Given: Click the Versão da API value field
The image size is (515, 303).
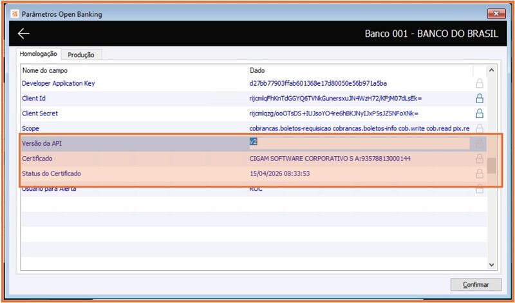Looking at the screenshot, I should [x=360, y=143].
